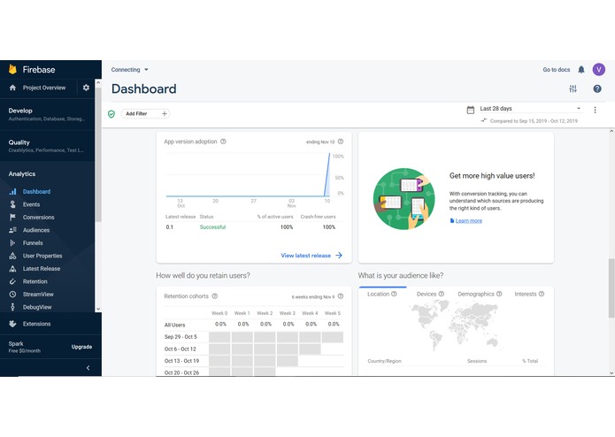The image size is (615, 437).
Task: Click help icon next to ending Nov 10
Action: click(x=341, y=142)
